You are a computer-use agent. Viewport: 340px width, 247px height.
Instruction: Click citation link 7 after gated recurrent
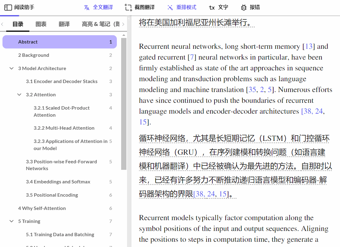coord(192,57)
